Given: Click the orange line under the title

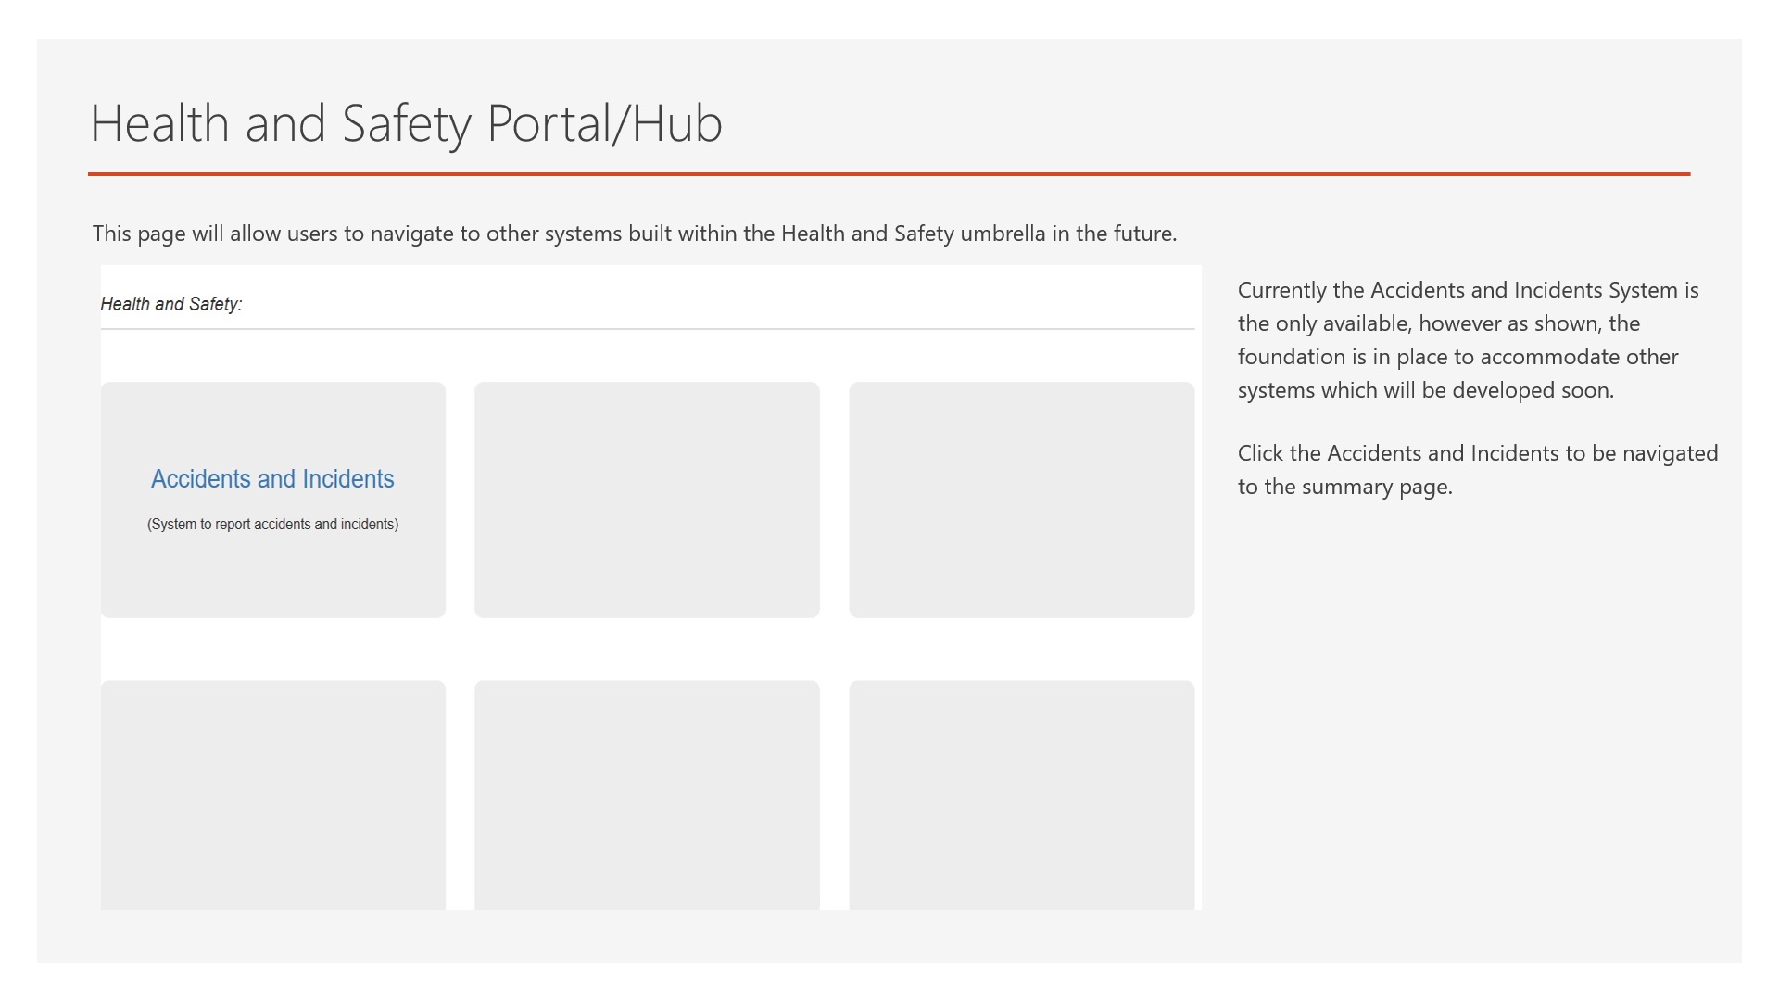Looking at the screenshot, I should click(x=888, y=174).
